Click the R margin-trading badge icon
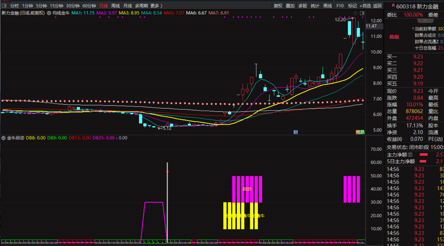Screen dimensions: 444x246 [393, 5]
